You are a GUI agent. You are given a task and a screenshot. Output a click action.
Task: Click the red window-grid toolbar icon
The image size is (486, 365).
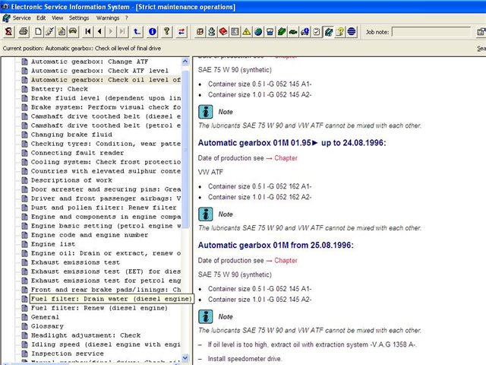200,32
